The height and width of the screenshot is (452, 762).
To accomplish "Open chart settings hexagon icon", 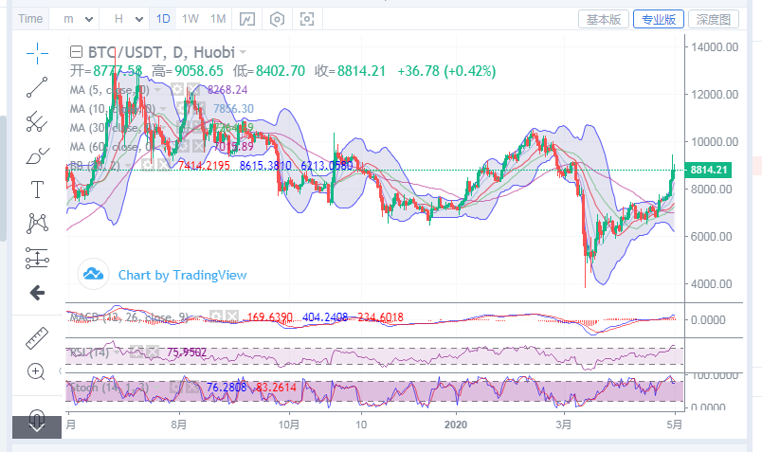I will coord(277,19).
